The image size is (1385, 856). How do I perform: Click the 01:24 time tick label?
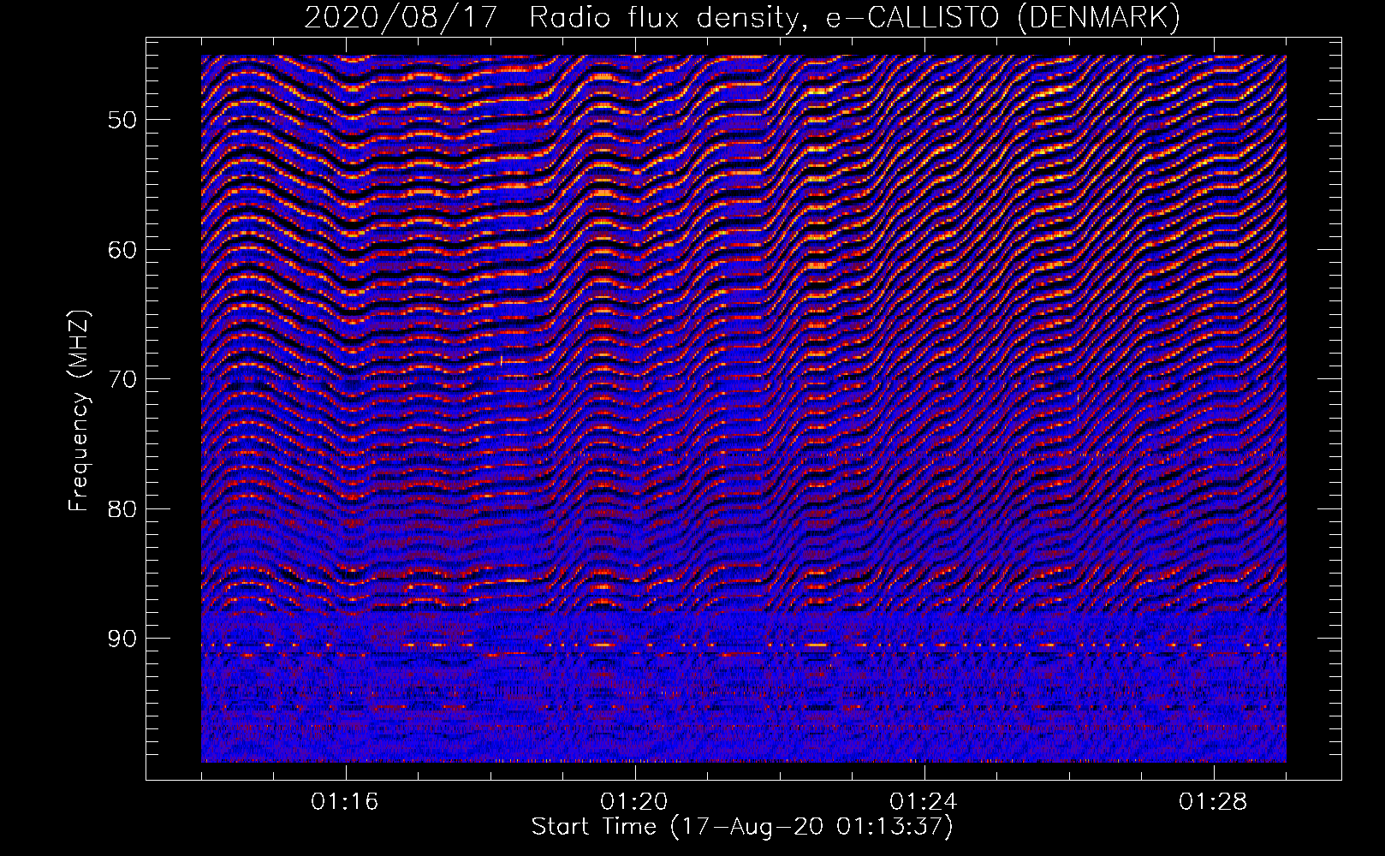924,802
